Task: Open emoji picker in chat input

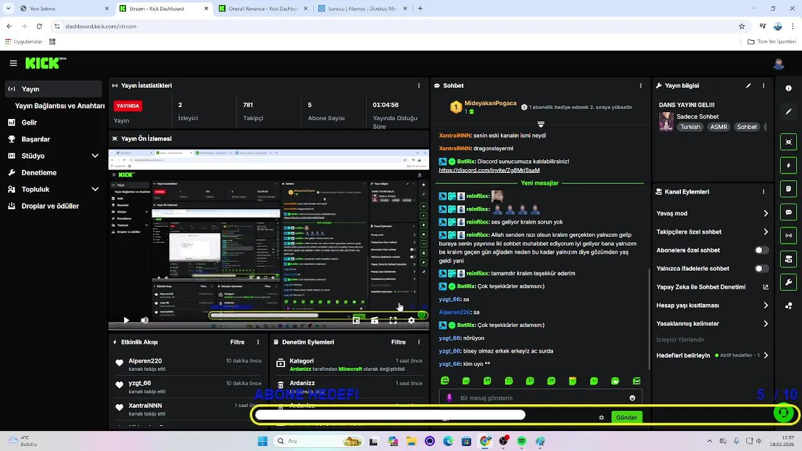Action: [x=632, y=398]
